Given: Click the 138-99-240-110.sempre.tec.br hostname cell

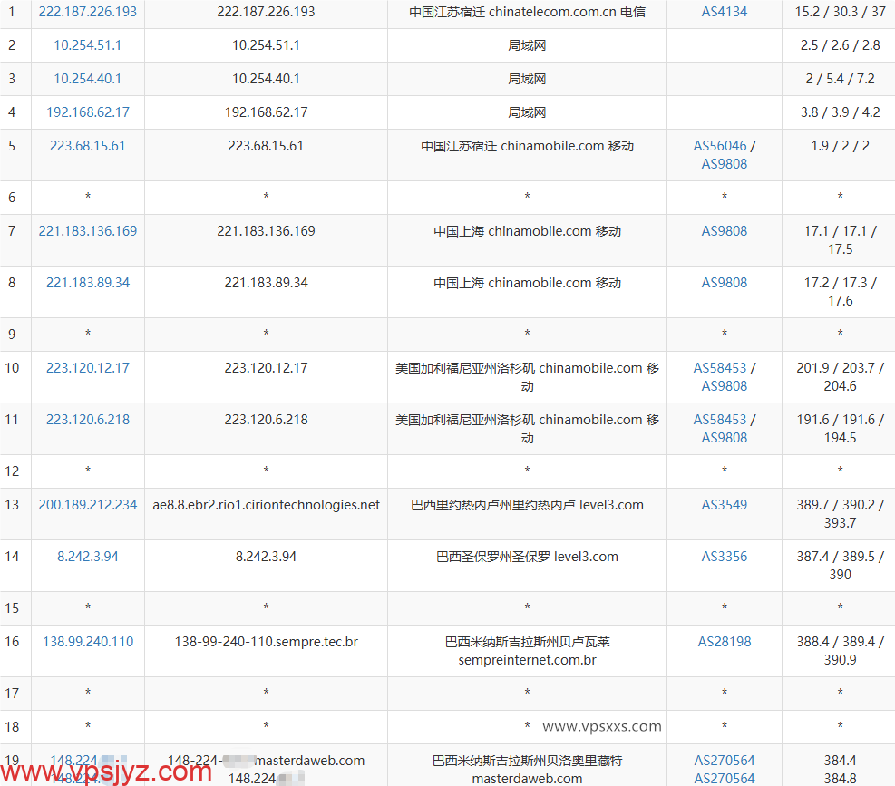Looking at the screenshot, I should pos(266,642).
